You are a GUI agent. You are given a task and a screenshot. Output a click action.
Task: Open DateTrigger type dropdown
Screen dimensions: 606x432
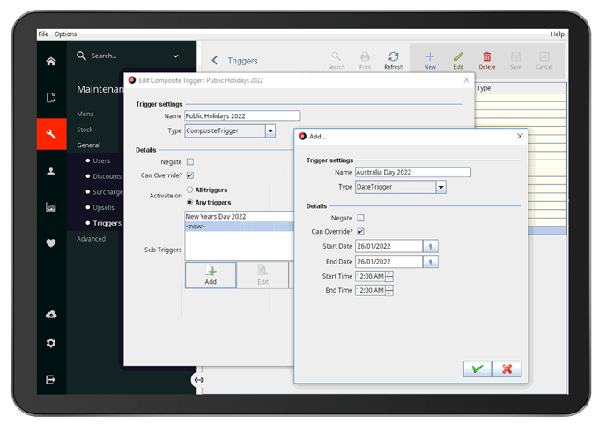pos(441,187)
